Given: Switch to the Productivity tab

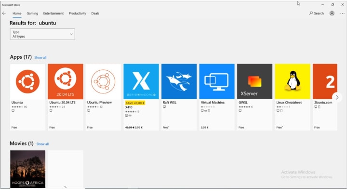Looking at the screenshot, I should pos(78,13).
